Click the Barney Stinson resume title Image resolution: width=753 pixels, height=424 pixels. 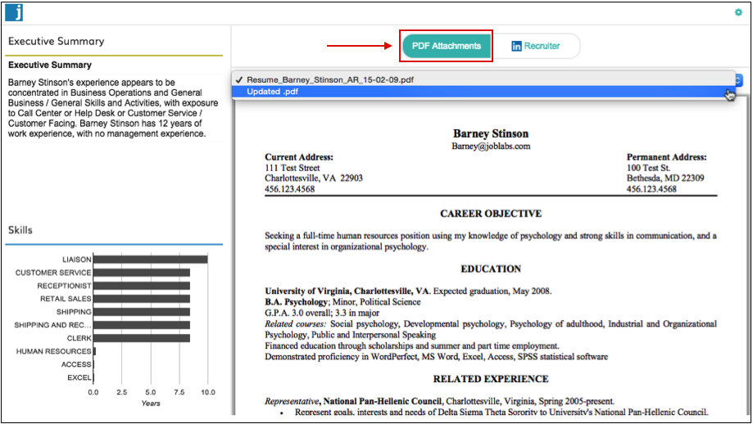pos(491,133)
